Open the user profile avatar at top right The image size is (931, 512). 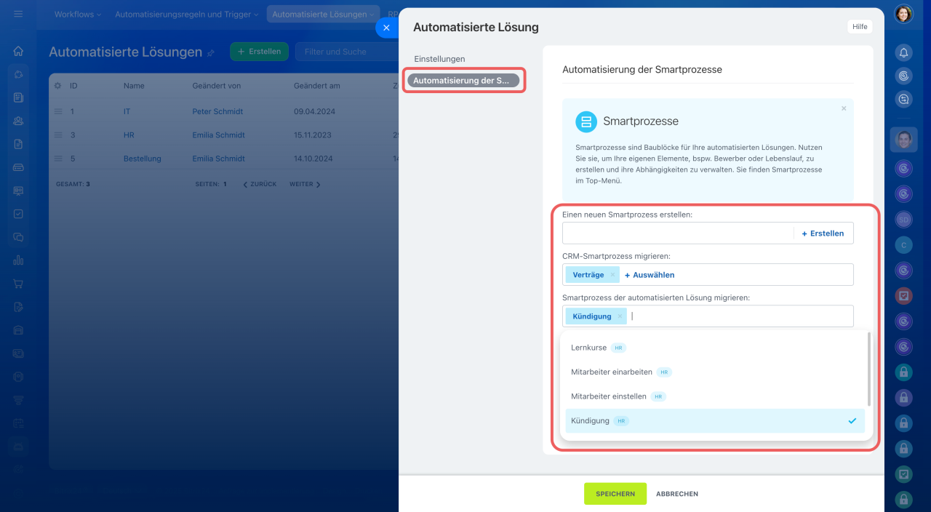click(903, 14)
